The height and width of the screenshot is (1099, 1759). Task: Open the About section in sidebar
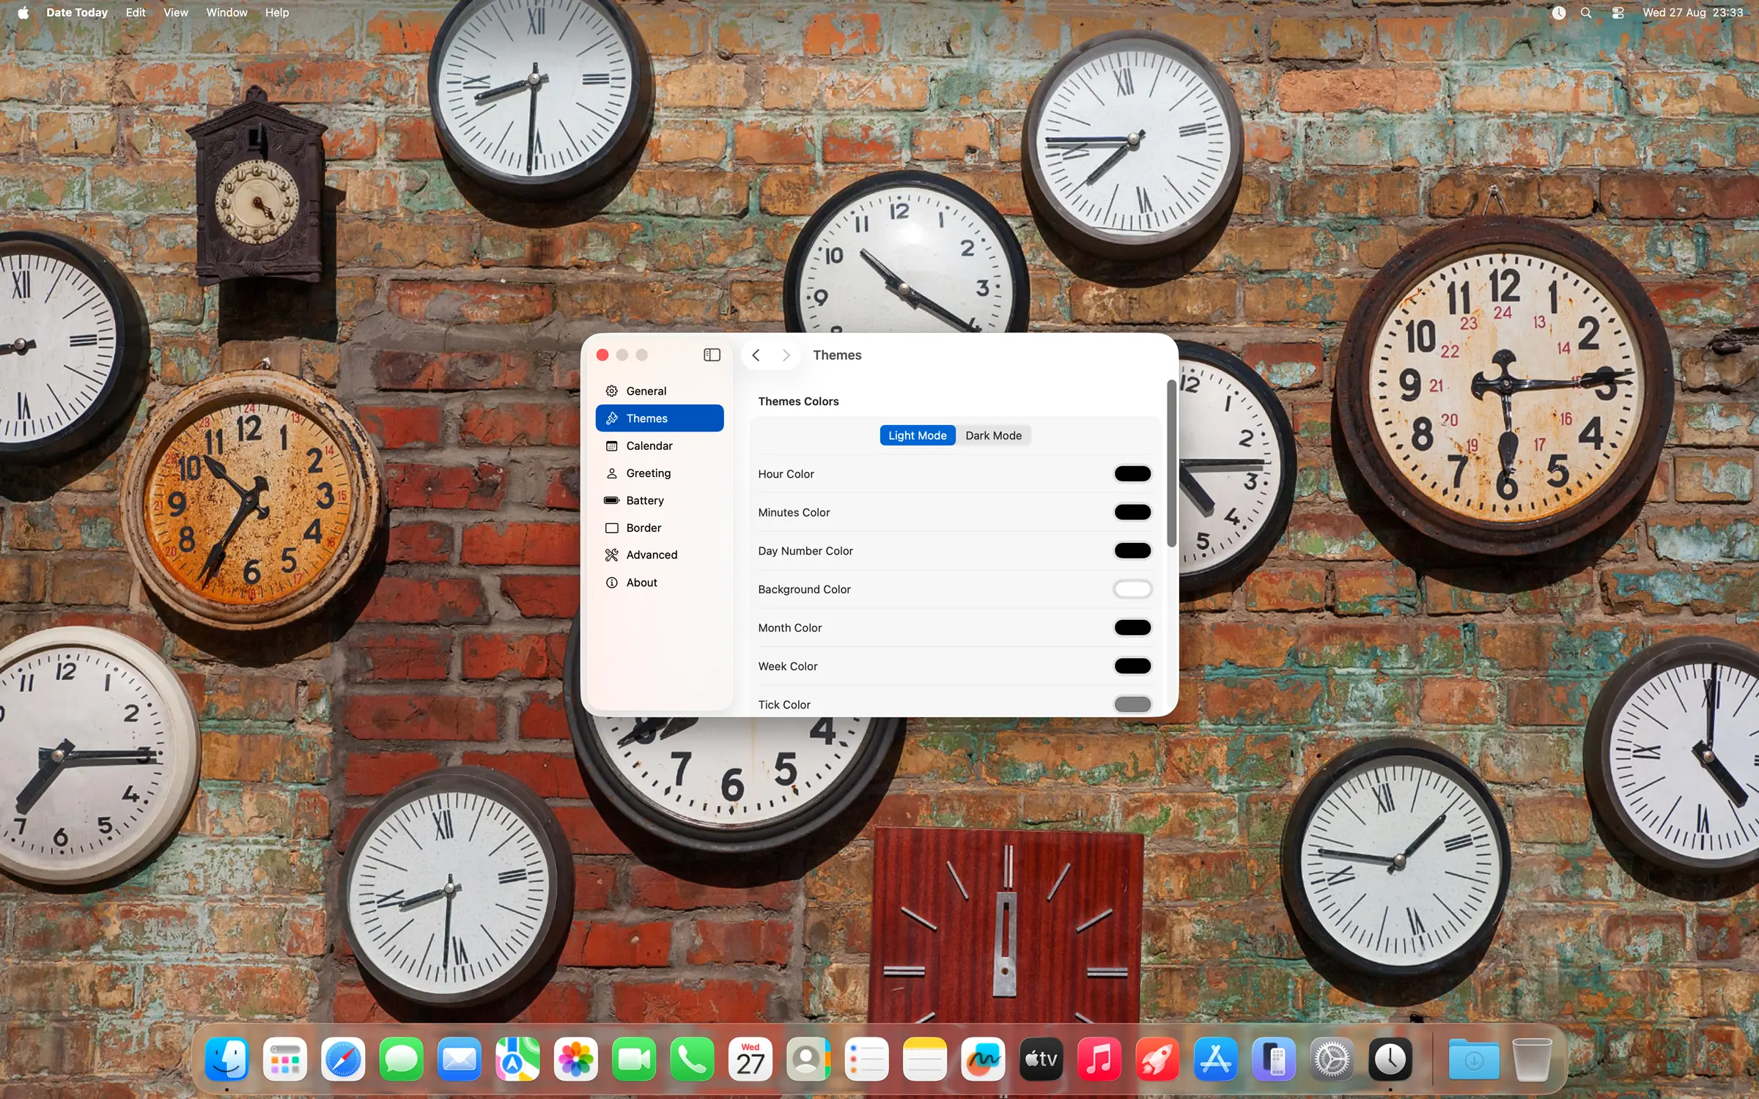pyautogui.click(x=659, y=582)
